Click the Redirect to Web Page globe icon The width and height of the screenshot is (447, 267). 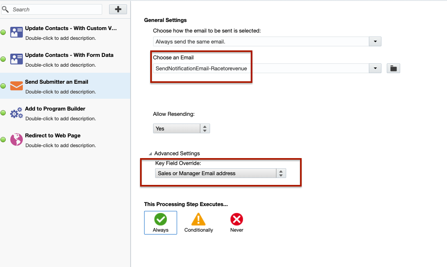pos(16,140)
